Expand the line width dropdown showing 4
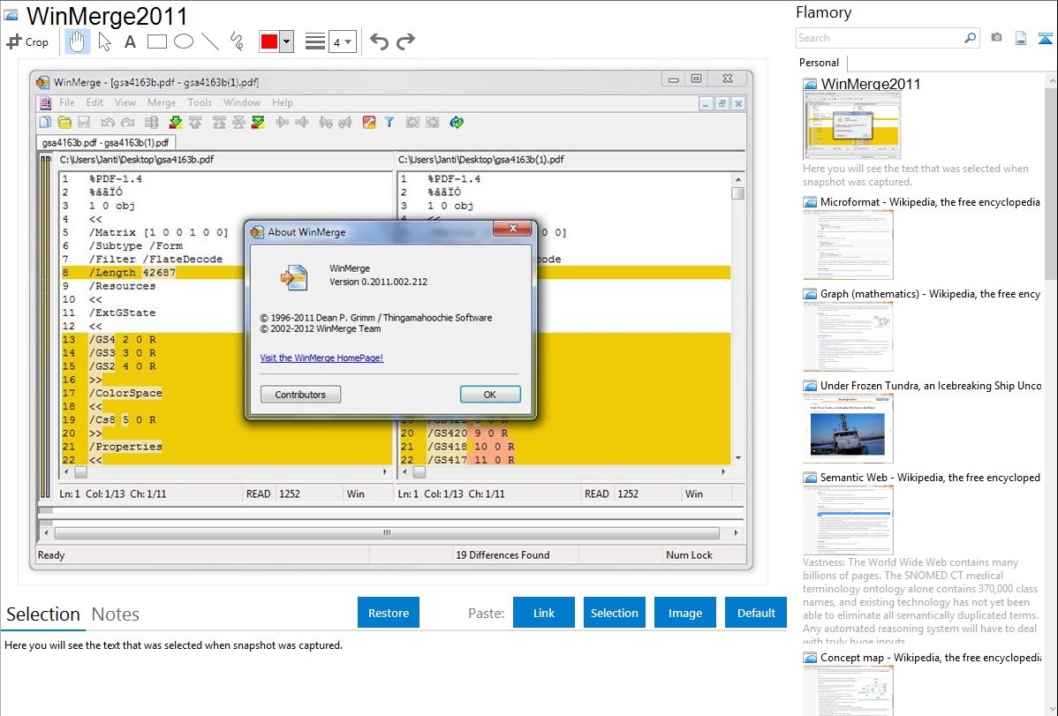 tap(342, 41)
